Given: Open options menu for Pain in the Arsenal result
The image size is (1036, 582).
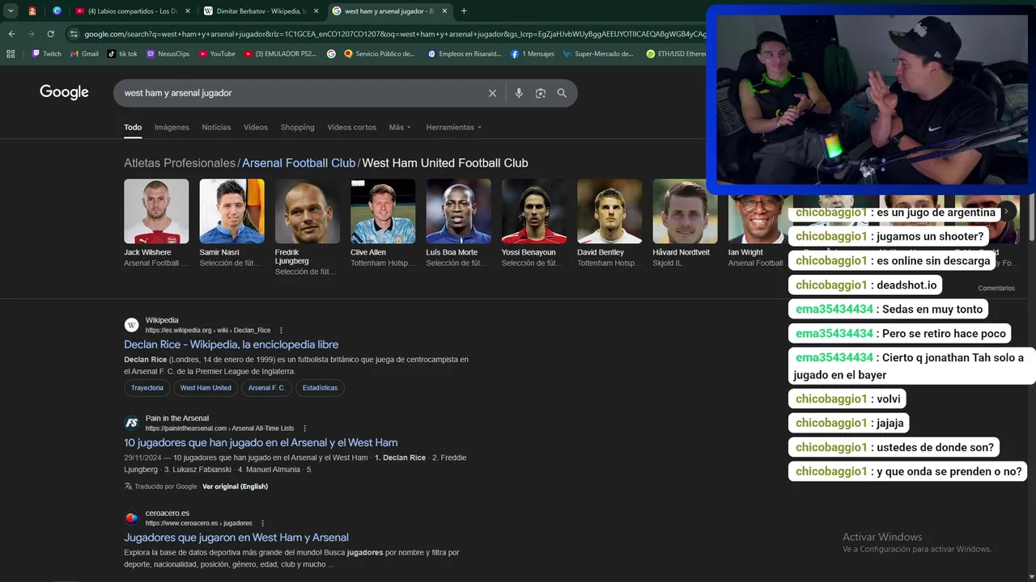Looking at the screenshot, I should (304, 428).
